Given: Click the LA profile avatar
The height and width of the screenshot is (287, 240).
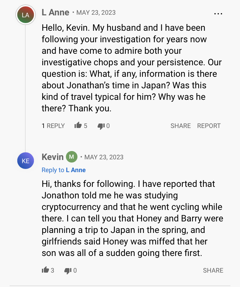Looking at the screenshot, I should coord(25,14).
